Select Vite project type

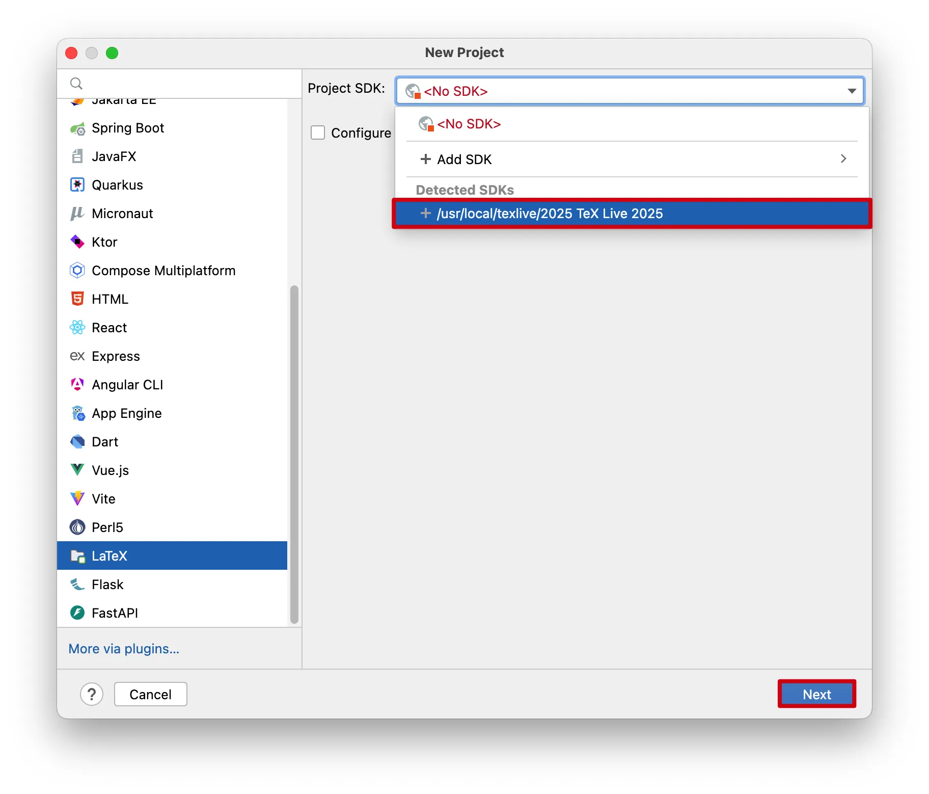pyautogui.click(x=172, y=499)
